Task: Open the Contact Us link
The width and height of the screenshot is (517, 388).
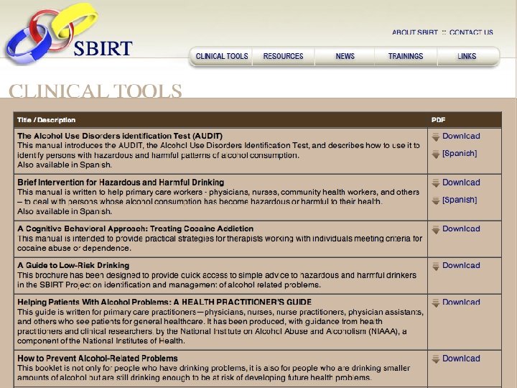Action: coord(471,32)
